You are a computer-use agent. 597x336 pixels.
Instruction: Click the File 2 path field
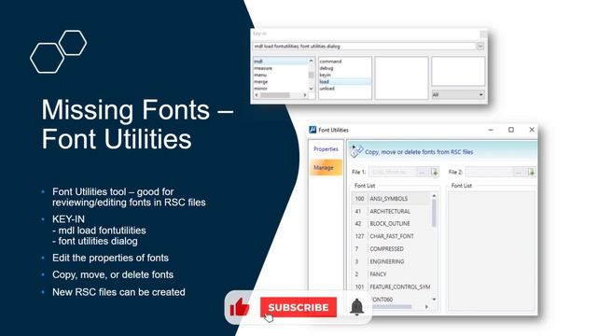click(490, 172)
